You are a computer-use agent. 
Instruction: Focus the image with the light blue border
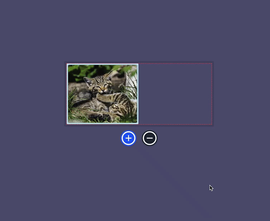coord(102,94)
